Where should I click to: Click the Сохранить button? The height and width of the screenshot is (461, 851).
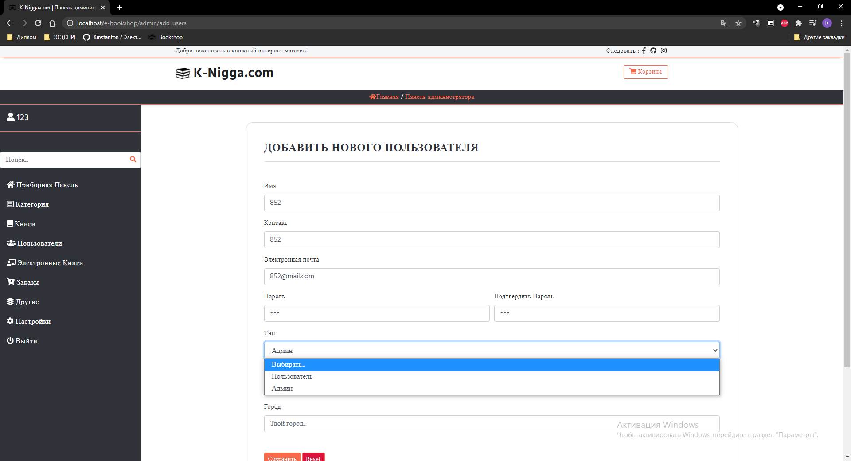point(282,457)
